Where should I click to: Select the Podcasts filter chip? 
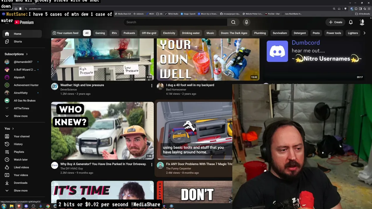click(129, 33)
